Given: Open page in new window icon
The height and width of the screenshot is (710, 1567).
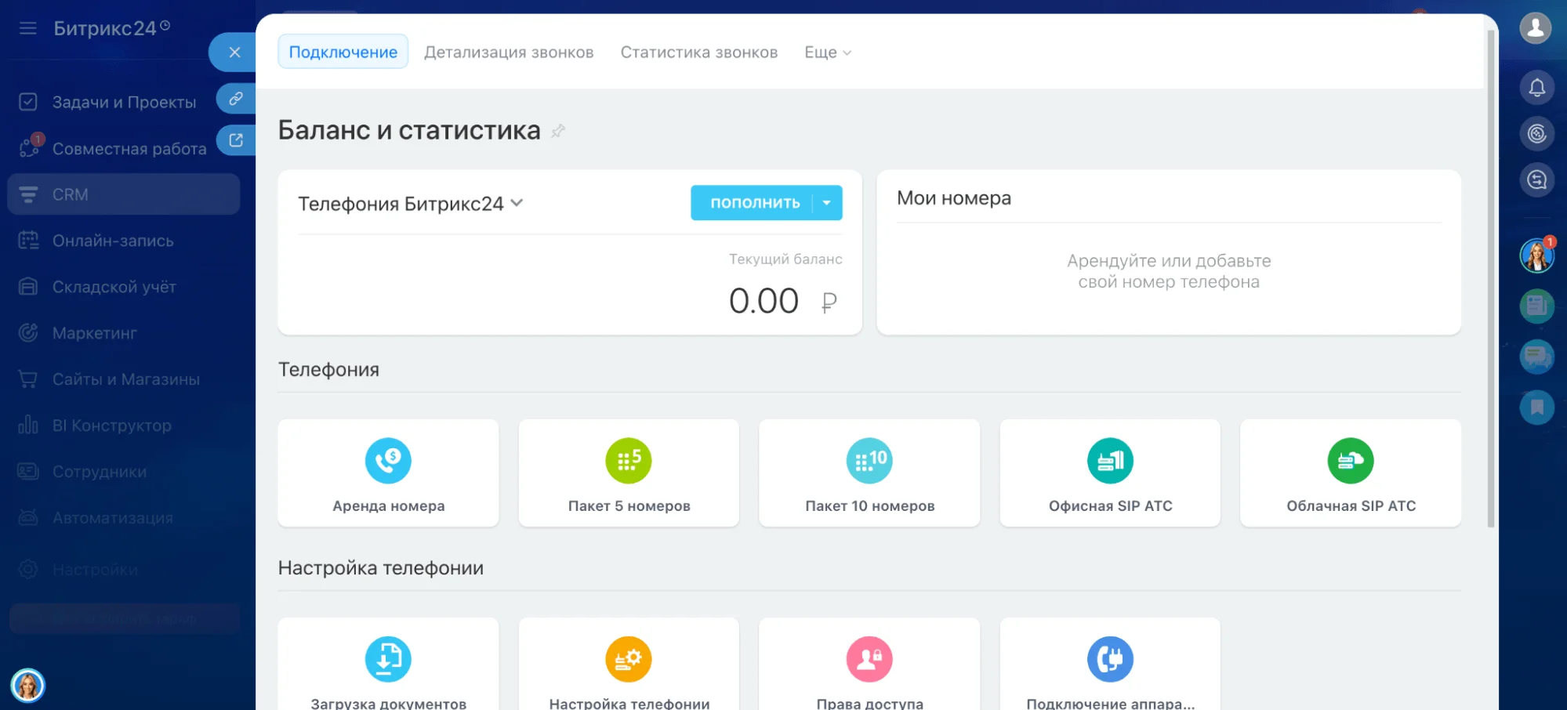Looking at the screenshot, I should coord(236,140).
